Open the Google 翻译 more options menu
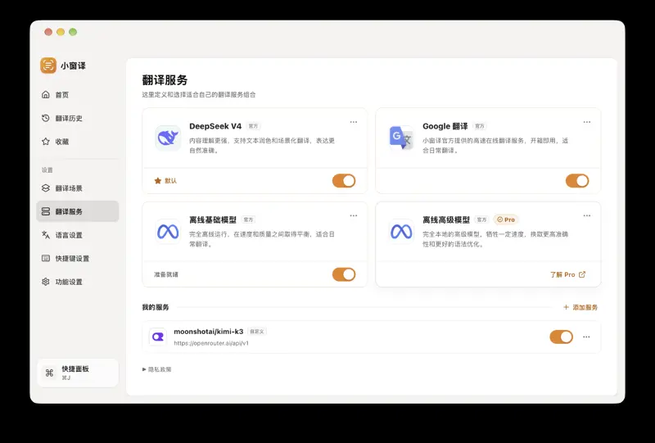 click(587, 122)
